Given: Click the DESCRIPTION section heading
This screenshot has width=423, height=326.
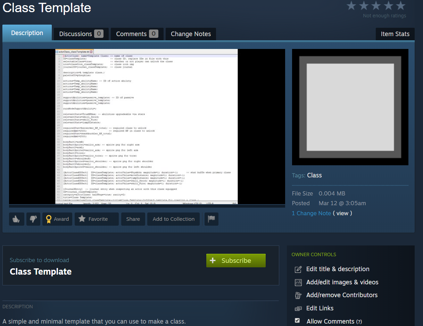Looking at the screenshot, I should point(18,307).
